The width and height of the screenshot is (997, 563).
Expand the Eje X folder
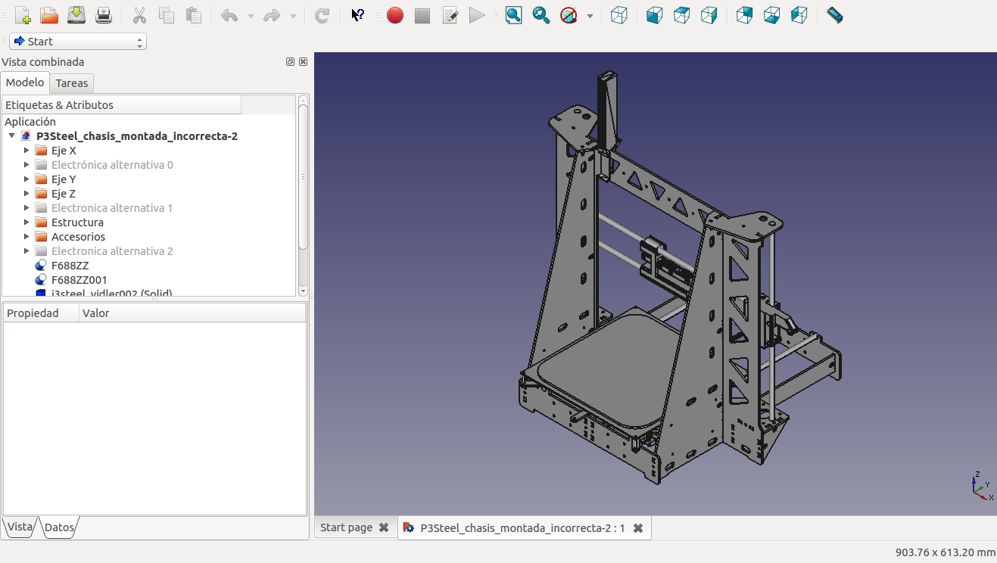click(26, 151)
